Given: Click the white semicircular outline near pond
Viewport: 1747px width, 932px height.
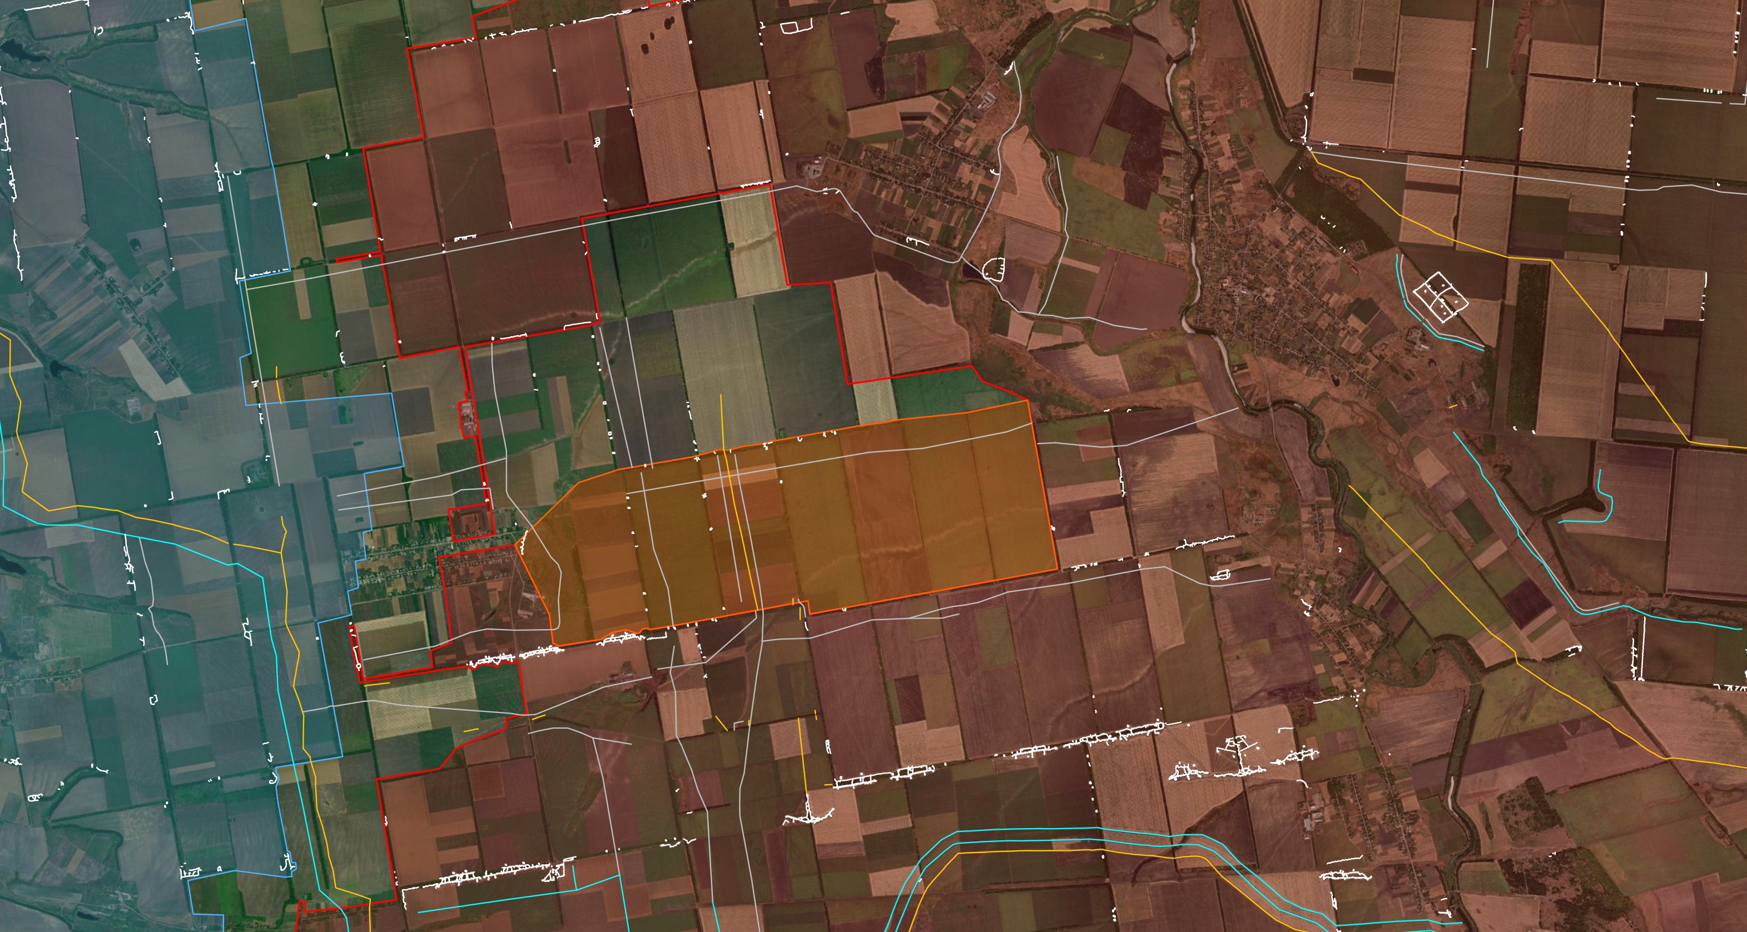Looking at the screenshot, I should pos(993,269).
